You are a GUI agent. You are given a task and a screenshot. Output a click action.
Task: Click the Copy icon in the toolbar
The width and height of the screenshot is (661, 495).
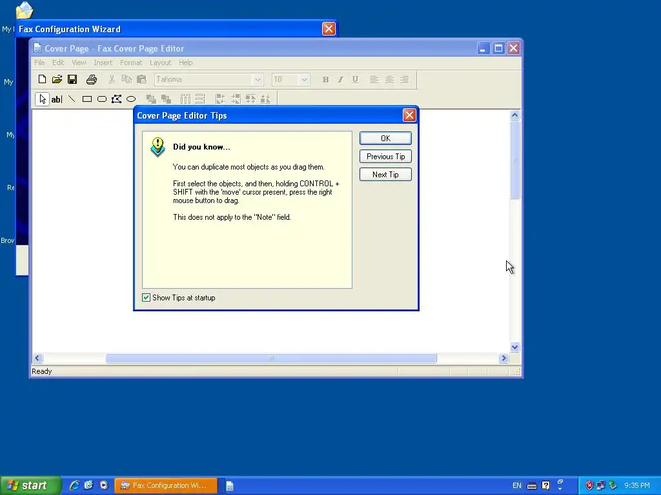tap(127, 79)
